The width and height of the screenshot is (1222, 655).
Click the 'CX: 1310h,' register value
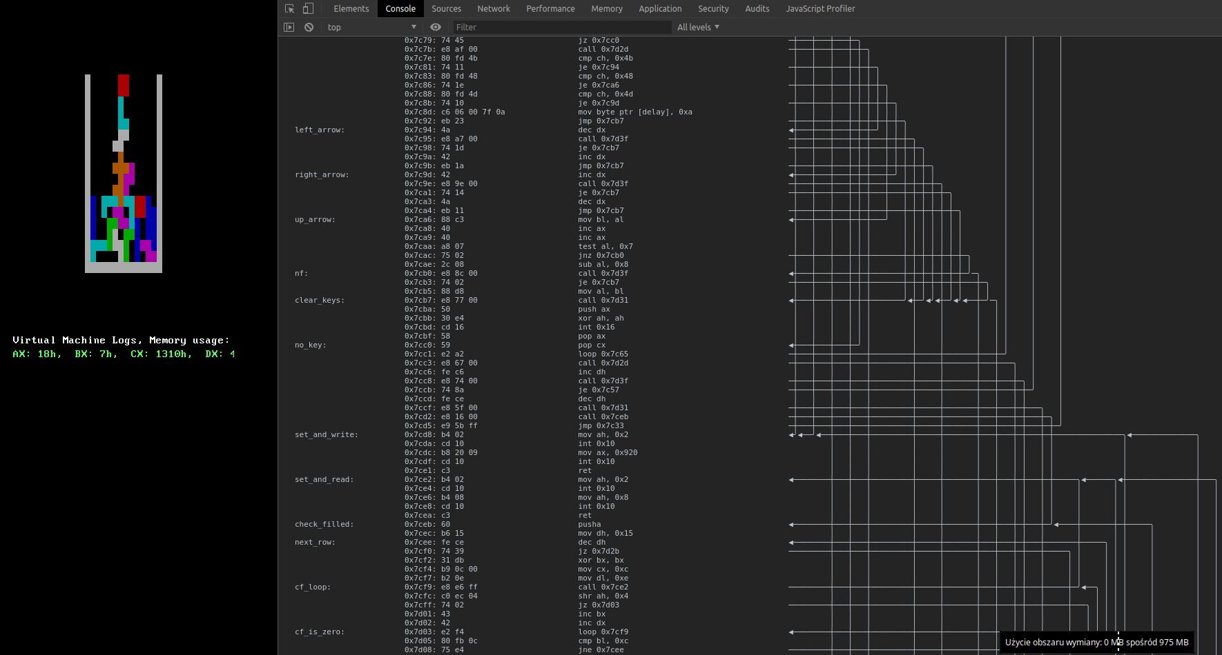(162, 354)
